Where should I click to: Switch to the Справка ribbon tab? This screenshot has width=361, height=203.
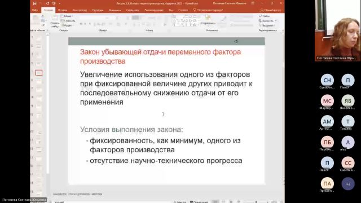coord(183,10)
